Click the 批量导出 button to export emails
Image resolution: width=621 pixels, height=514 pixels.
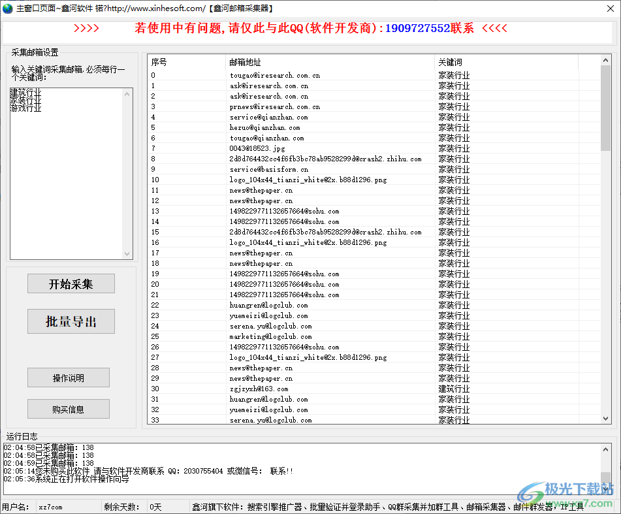(x=71, y=321)
